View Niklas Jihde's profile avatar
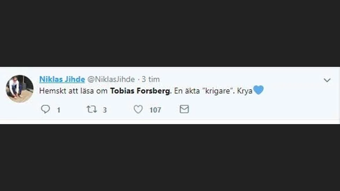Viewport: 340px width, 191px height. (x=20, y=89)
